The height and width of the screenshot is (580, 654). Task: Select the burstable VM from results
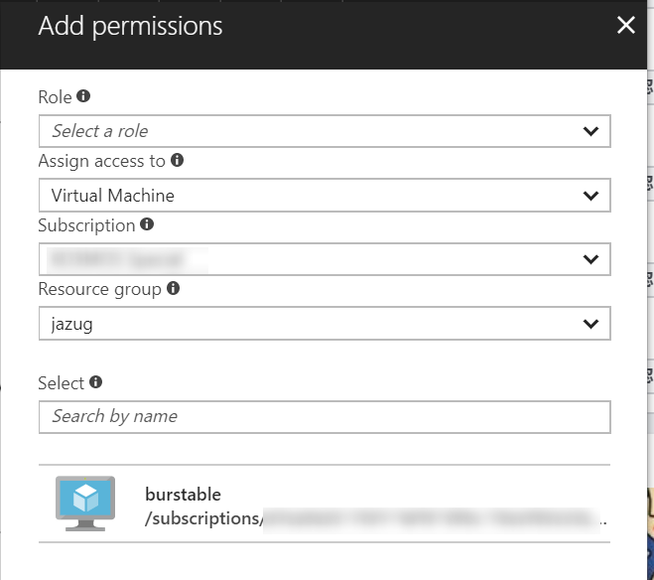coord(183,495)
